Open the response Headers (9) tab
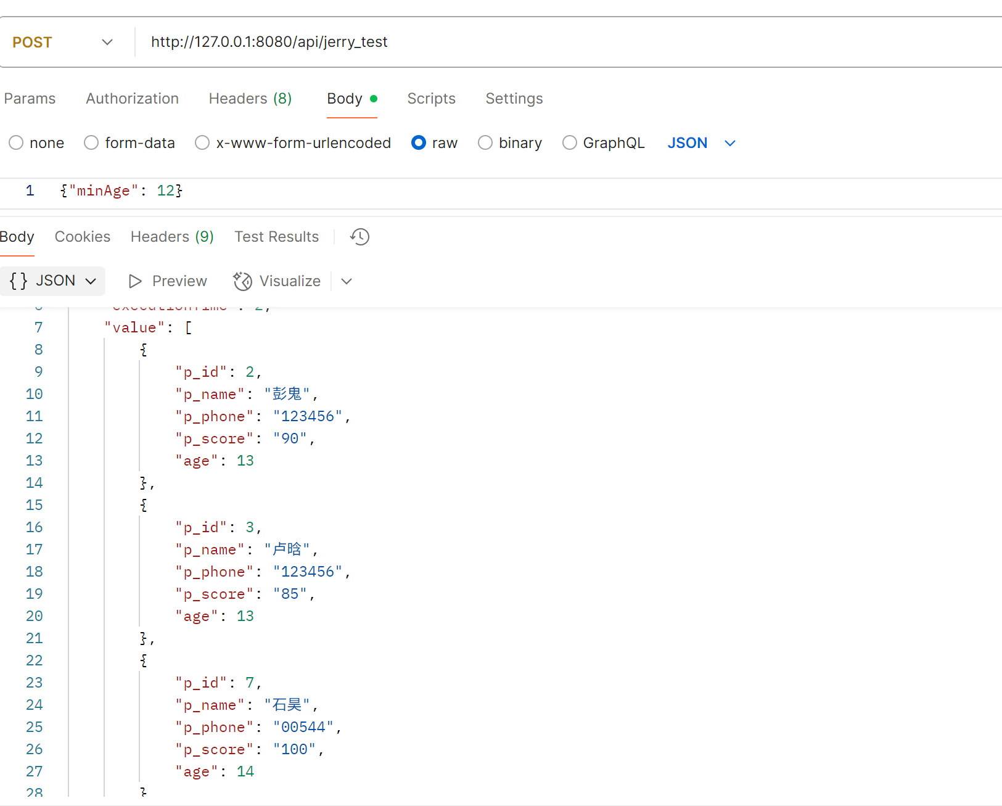This screenshot has height=806, width=1002. click(172, 237)
